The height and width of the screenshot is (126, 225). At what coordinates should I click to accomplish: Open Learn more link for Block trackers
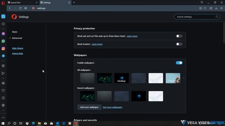pos(97,44)
